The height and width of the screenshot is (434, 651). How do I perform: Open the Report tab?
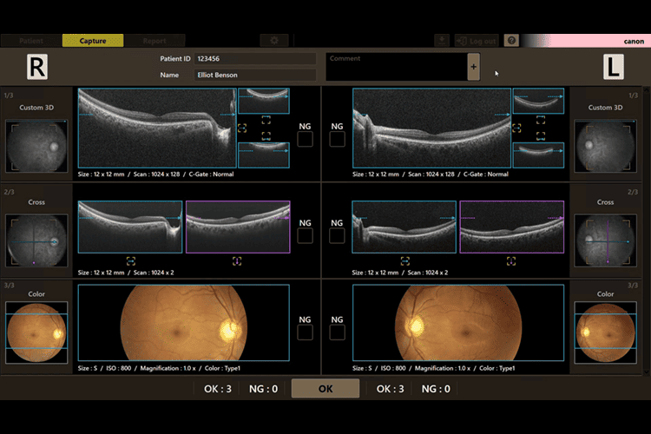tap(155, 41)
